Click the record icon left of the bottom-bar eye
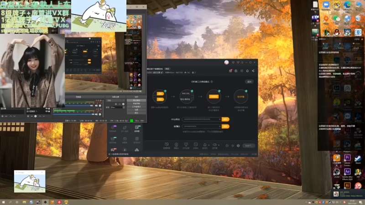The height and width of the screenshot is (205, 365). pyautogui.click(x=227, y=146)
